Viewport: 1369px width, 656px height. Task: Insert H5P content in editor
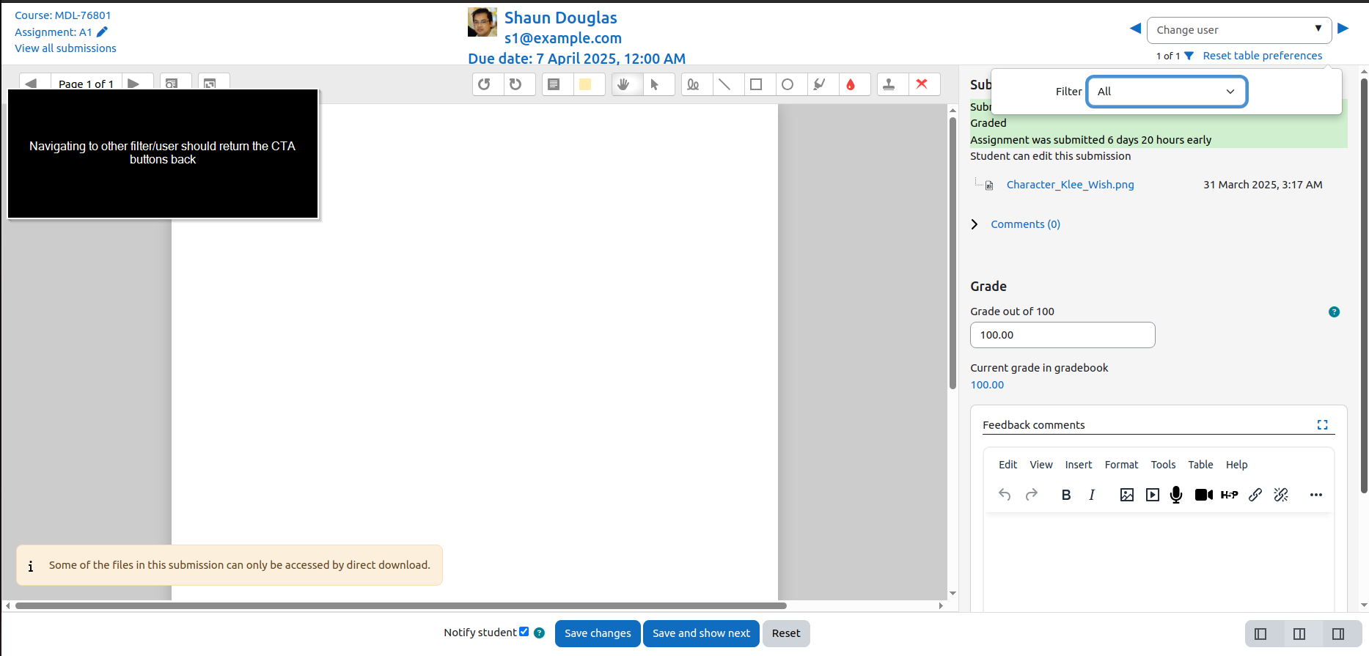[1230, 495]
